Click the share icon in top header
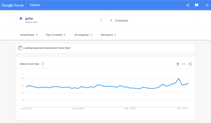The height and width of the screenshot is (123, 211). click(x=187, y=5)
